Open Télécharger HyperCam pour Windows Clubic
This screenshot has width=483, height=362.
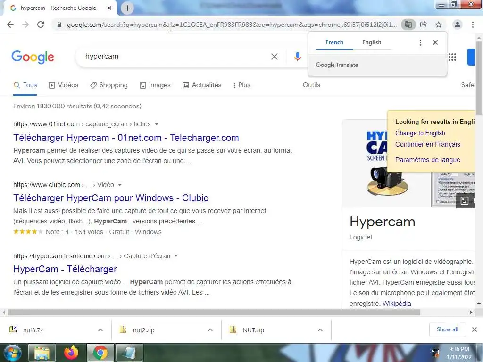point(111,198)
